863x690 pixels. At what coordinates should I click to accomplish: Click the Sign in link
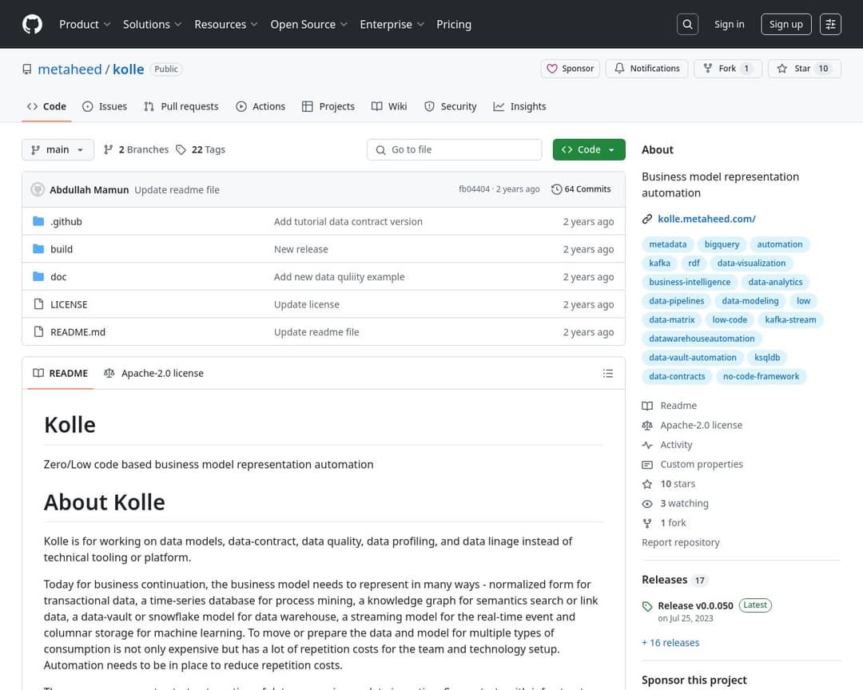(729, 24)
